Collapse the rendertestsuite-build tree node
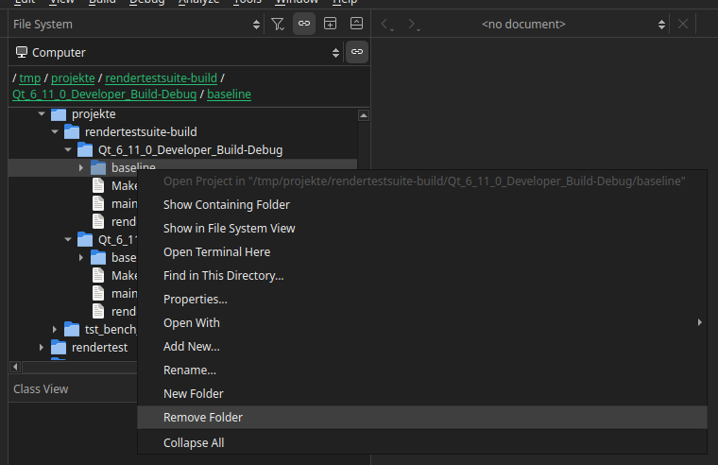This screenshot has height=465, width=718. click(x=55, y=132)
